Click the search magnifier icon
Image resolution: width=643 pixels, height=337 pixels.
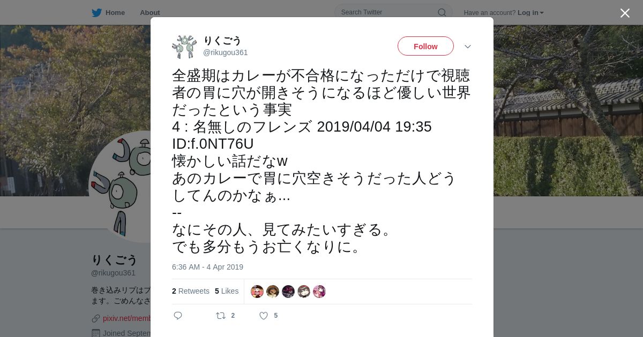[x=442, y=12]
